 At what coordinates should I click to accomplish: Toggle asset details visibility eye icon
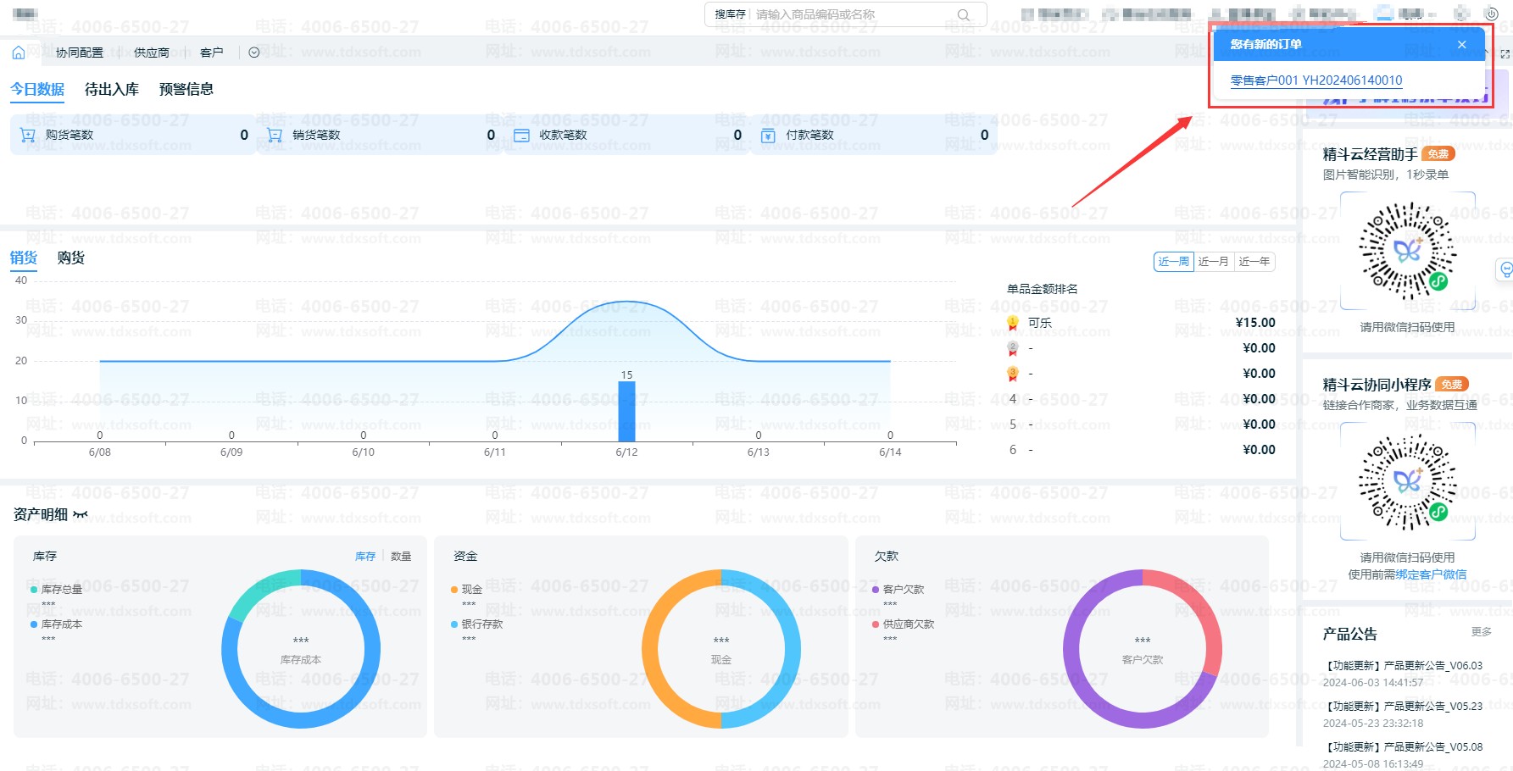click(81, 514)
